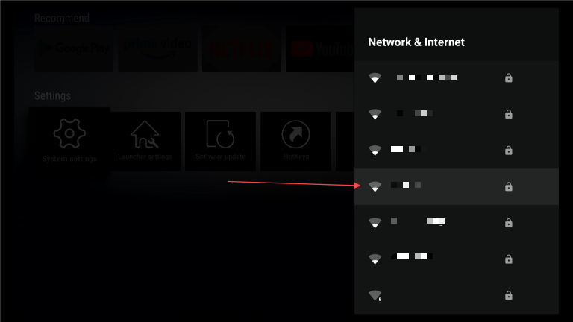Select the fifth Wi-Fi network entry

click(x=457, y=223)
